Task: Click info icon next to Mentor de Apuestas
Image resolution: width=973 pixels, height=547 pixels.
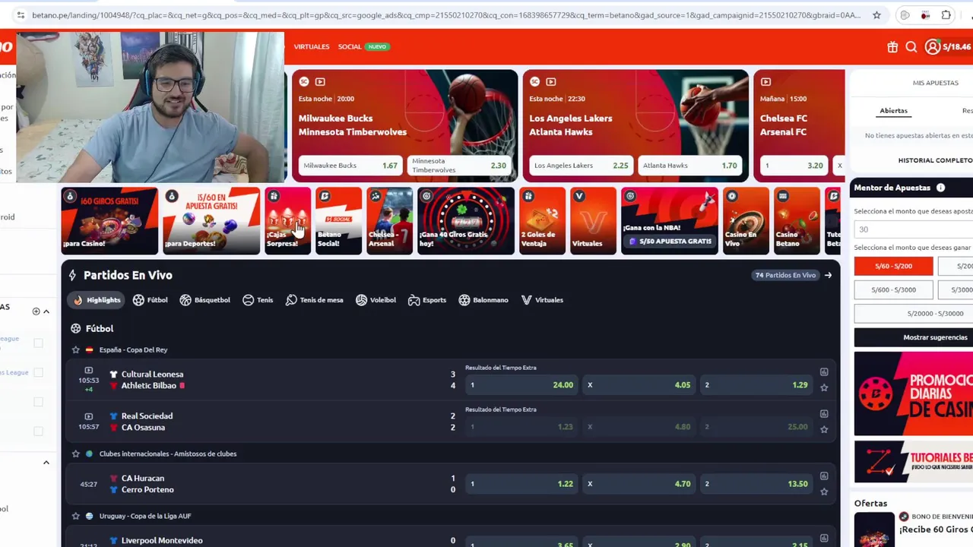Action: (940, 188)
